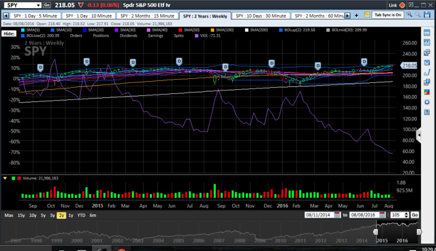Viewport: 436px width, 251px height.
Task: Toggle SMA(200) indicator visibility
Action: pos(256,30)
